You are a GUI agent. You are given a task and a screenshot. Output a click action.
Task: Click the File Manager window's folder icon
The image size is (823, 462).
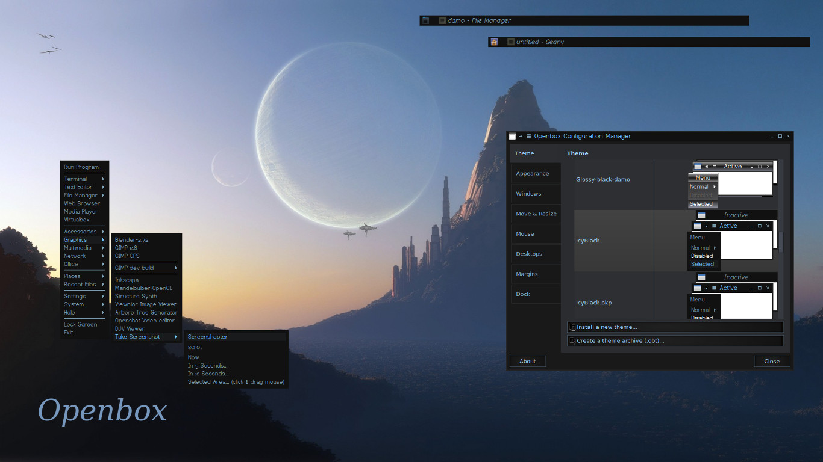(425, 20)
